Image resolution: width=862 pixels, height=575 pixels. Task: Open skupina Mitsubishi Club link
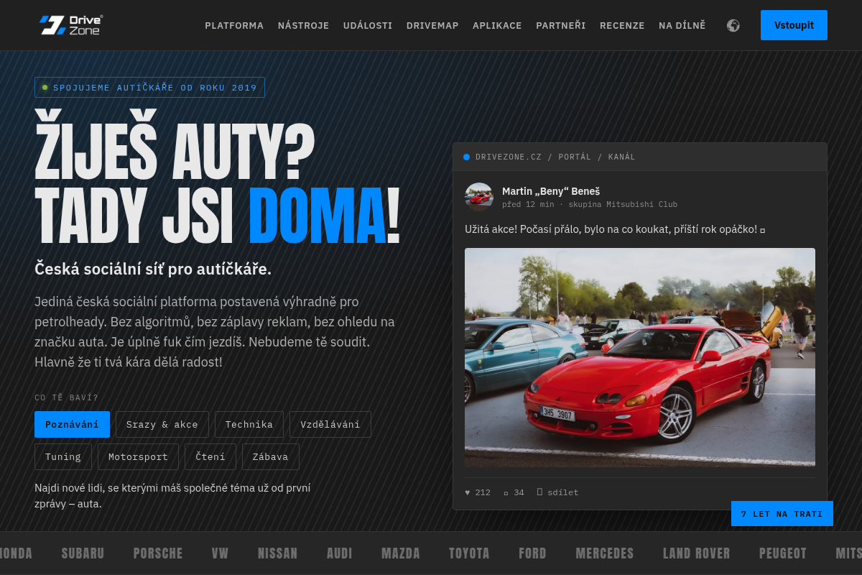(623, 204)
